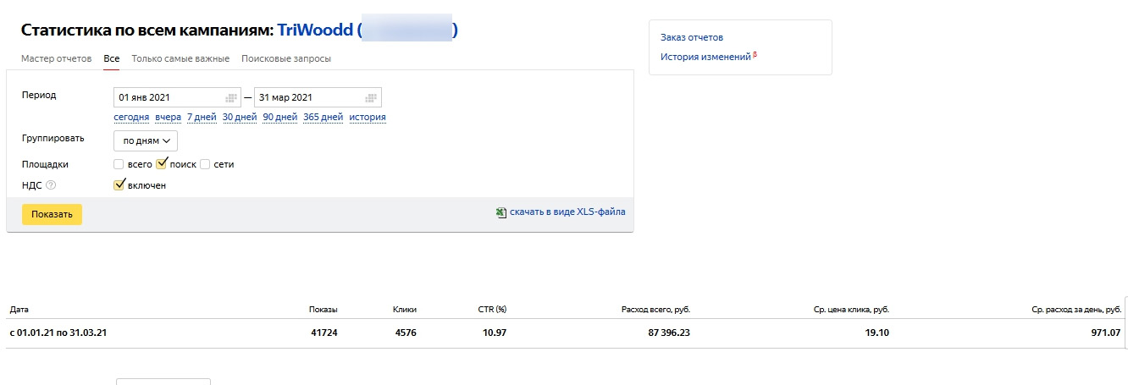Click the total spend value 87 396.23
The height and width of the screenshot is (385, 1128).
tap(668, 333)
